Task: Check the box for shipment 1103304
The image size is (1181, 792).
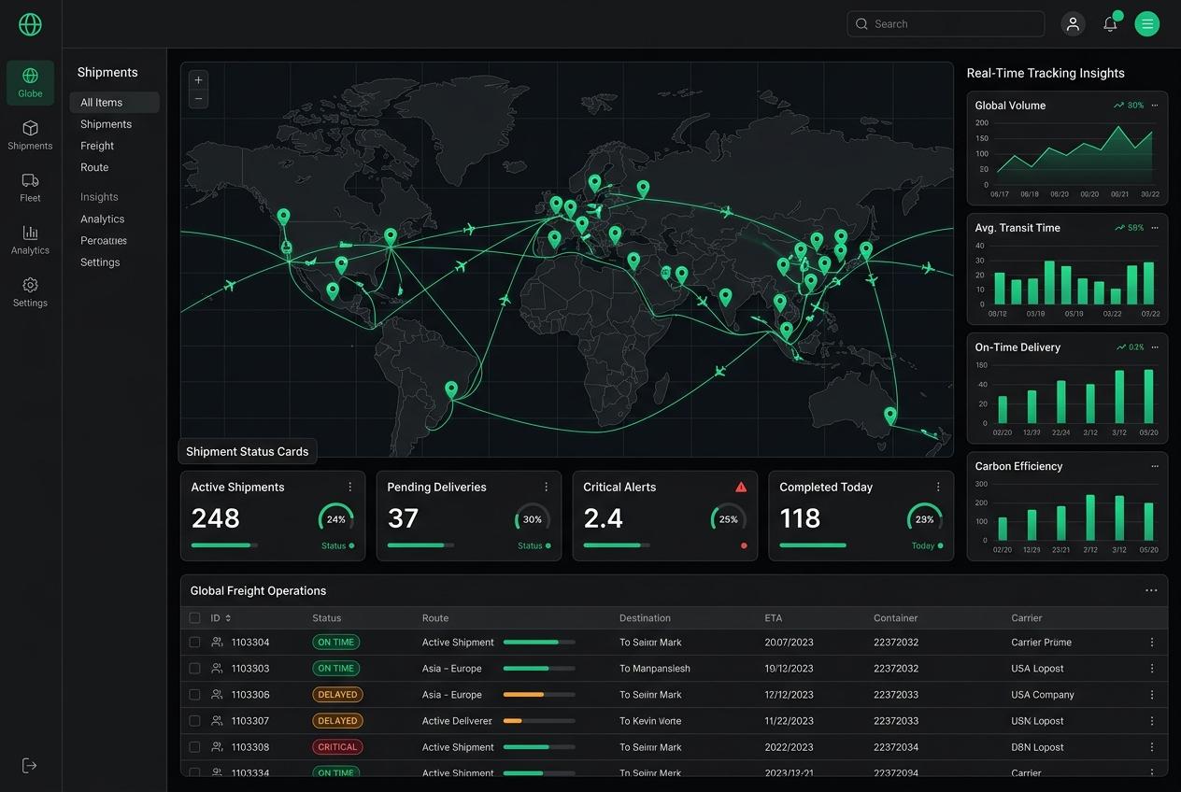Action: point(194,643)
